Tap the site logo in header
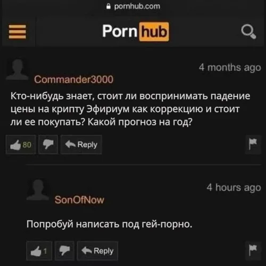This screenshot has width=266, height=266. click(x=136, y=31)
